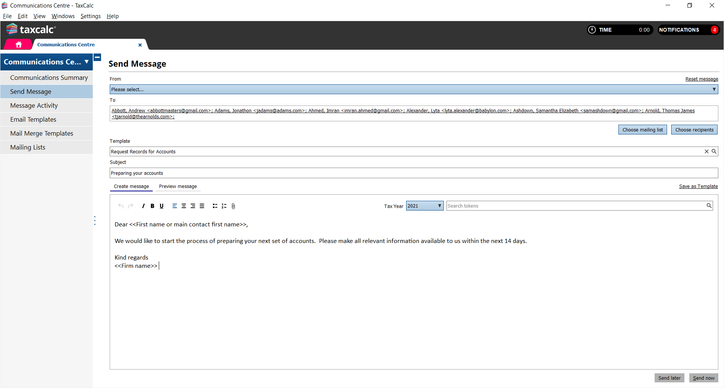This screenshot has width=724, height=388.
Task: Right align the message text
Action: [193, 206]
